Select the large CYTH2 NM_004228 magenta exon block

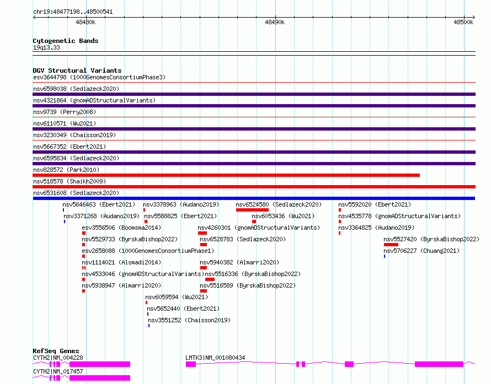coord(100,364)
